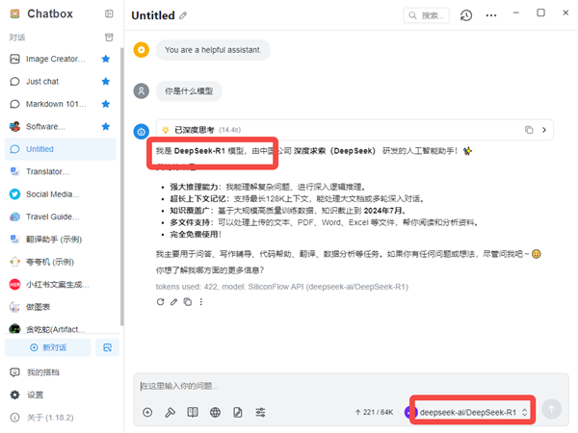Screen dimensions: 578x433
Task: Open the Markdown 101 conversation
Action: click(60, 104)
